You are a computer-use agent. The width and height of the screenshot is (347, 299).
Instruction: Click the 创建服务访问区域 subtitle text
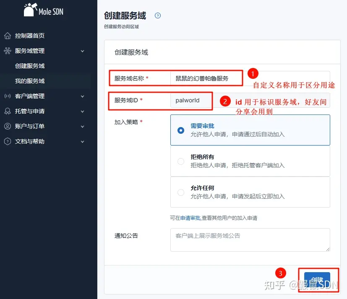(x=121, y=26)
